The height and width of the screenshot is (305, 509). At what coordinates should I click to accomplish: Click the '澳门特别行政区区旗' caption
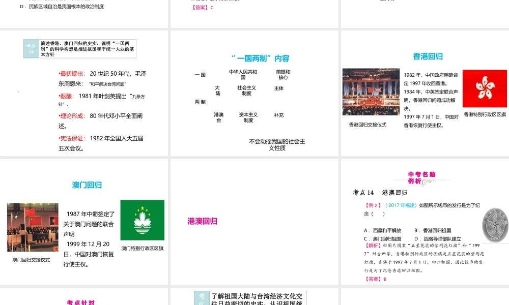(x=142, y=248)
